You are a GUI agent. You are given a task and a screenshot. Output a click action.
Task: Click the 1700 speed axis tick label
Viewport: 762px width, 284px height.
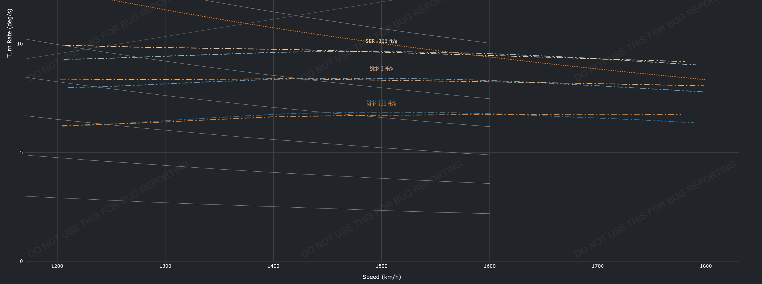tap(597, 266)
